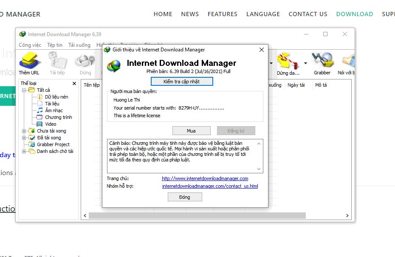This screenshot has width=395, height=257.
Task: Click right arrow of horizontal scrollbar
Action: tap(347, 215)
